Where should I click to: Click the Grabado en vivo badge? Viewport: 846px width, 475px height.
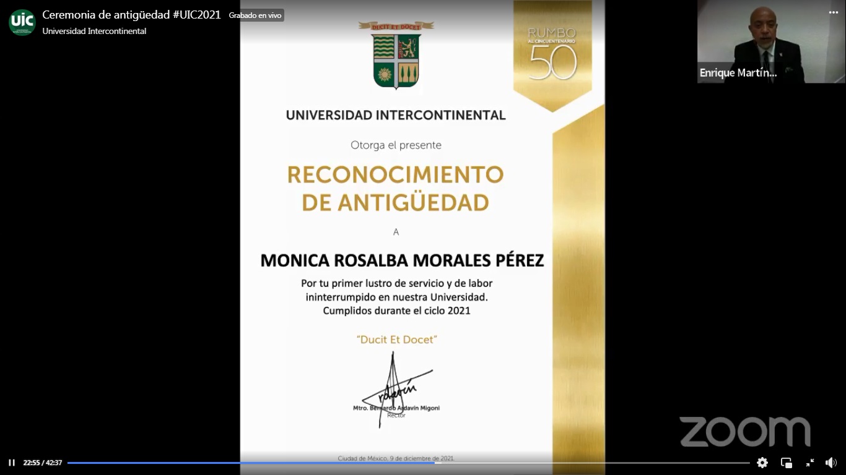pos(255,15)
